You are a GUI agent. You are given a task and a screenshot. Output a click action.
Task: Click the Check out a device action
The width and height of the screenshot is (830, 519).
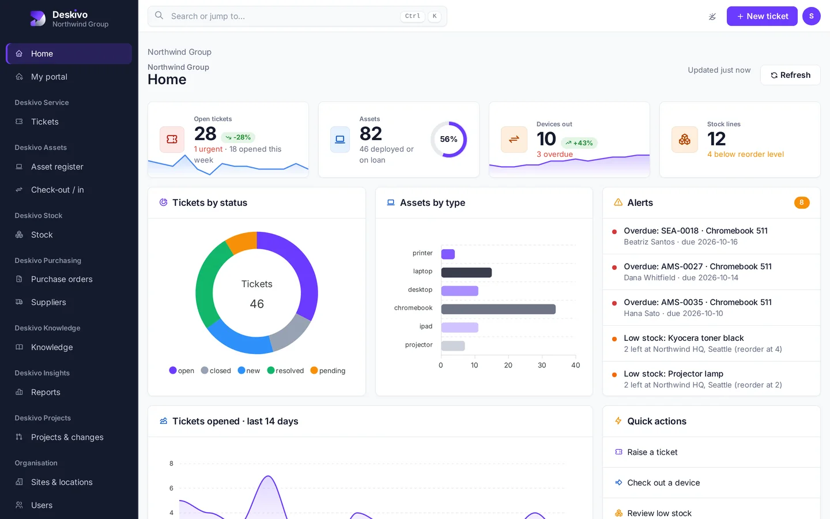tap(711, 483)
